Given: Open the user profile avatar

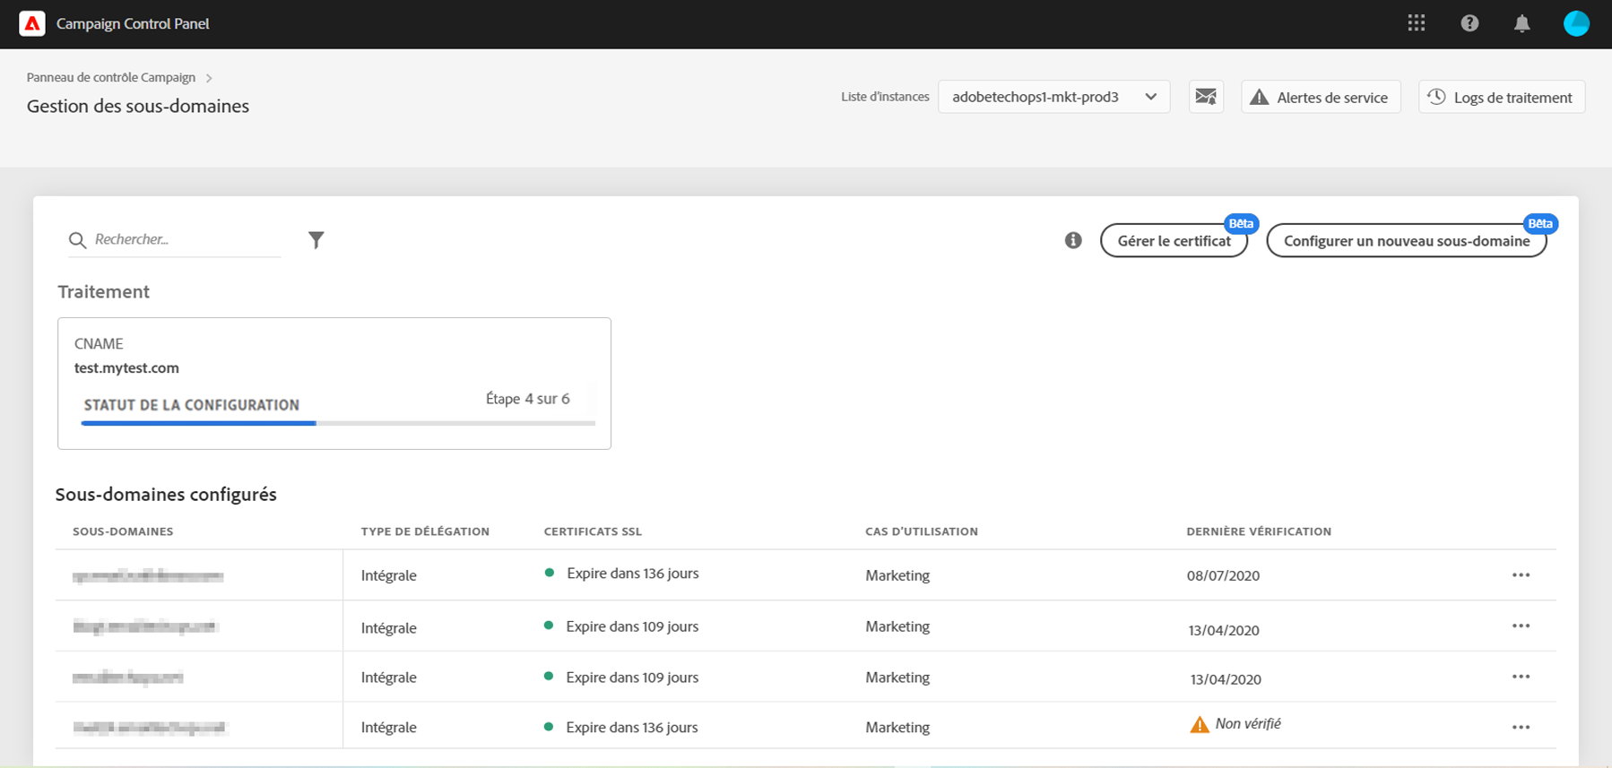Looking at the screenshot, I should (x=1576, y=24).
